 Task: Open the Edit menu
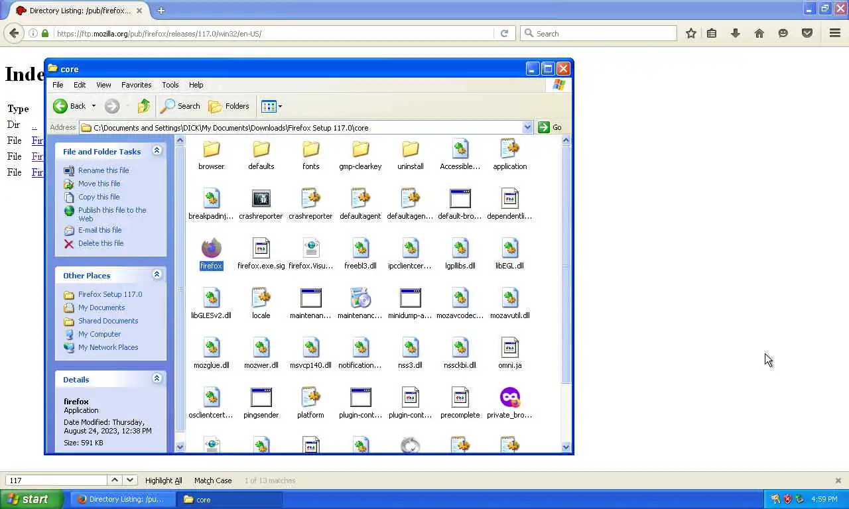tap(80, 85)
